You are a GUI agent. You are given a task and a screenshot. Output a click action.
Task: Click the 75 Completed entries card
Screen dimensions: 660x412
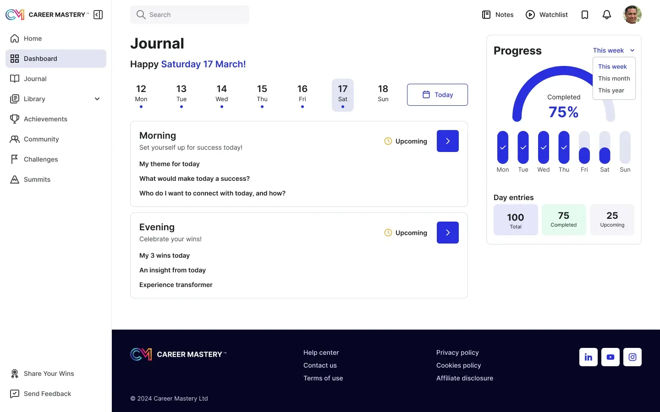564,220
